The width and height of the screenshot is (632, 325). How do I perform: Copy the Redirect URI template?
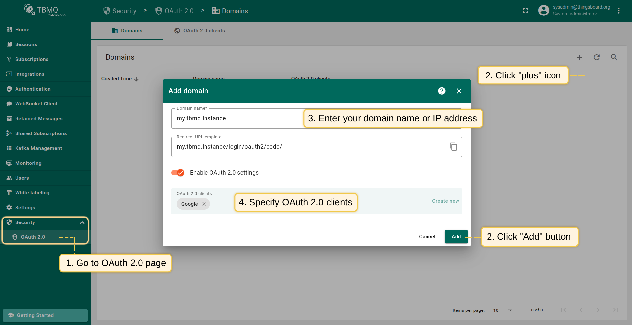tap(453, 147)
